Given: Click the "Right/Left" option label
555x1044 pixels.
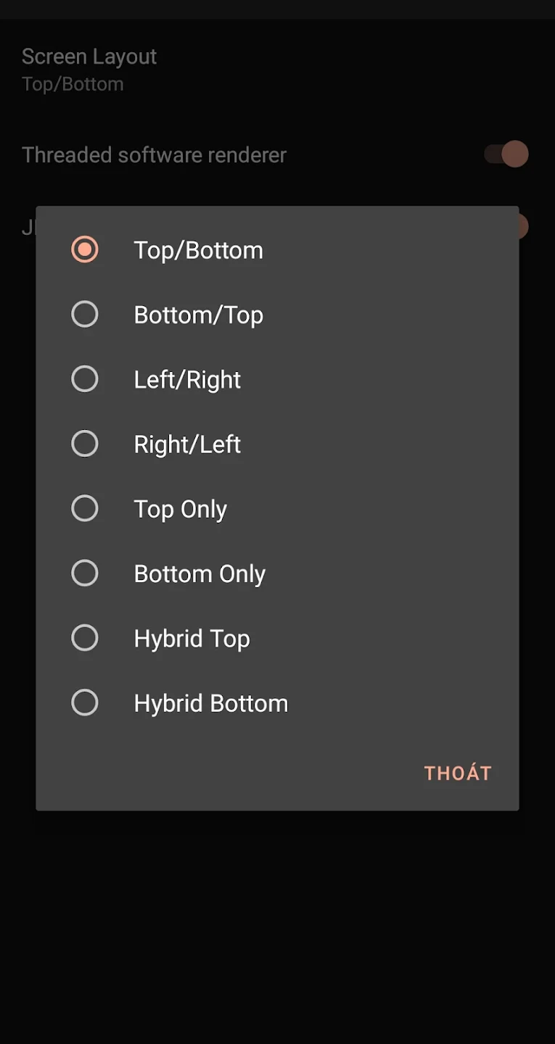Looking at the screenshot, I should point(187,444).
